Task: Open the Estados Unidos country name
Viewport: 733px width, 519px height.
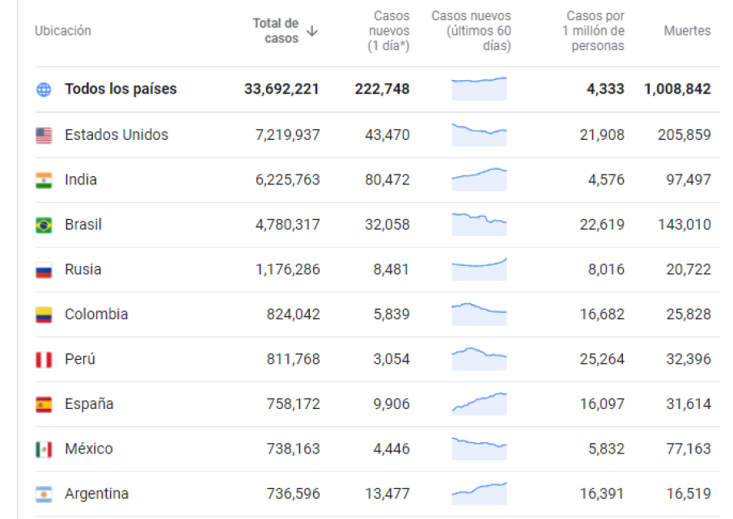Action: (x=117, y=135)
